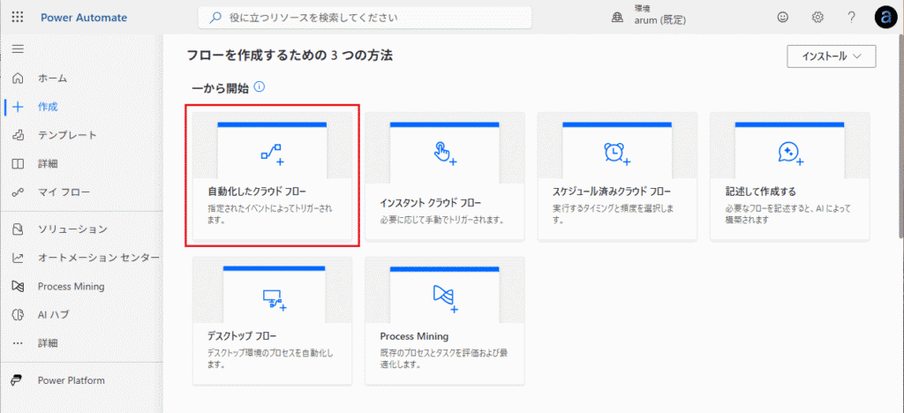Screen dimensions: 904x413
Task: Open the environment picker icon
Action: 617,18
